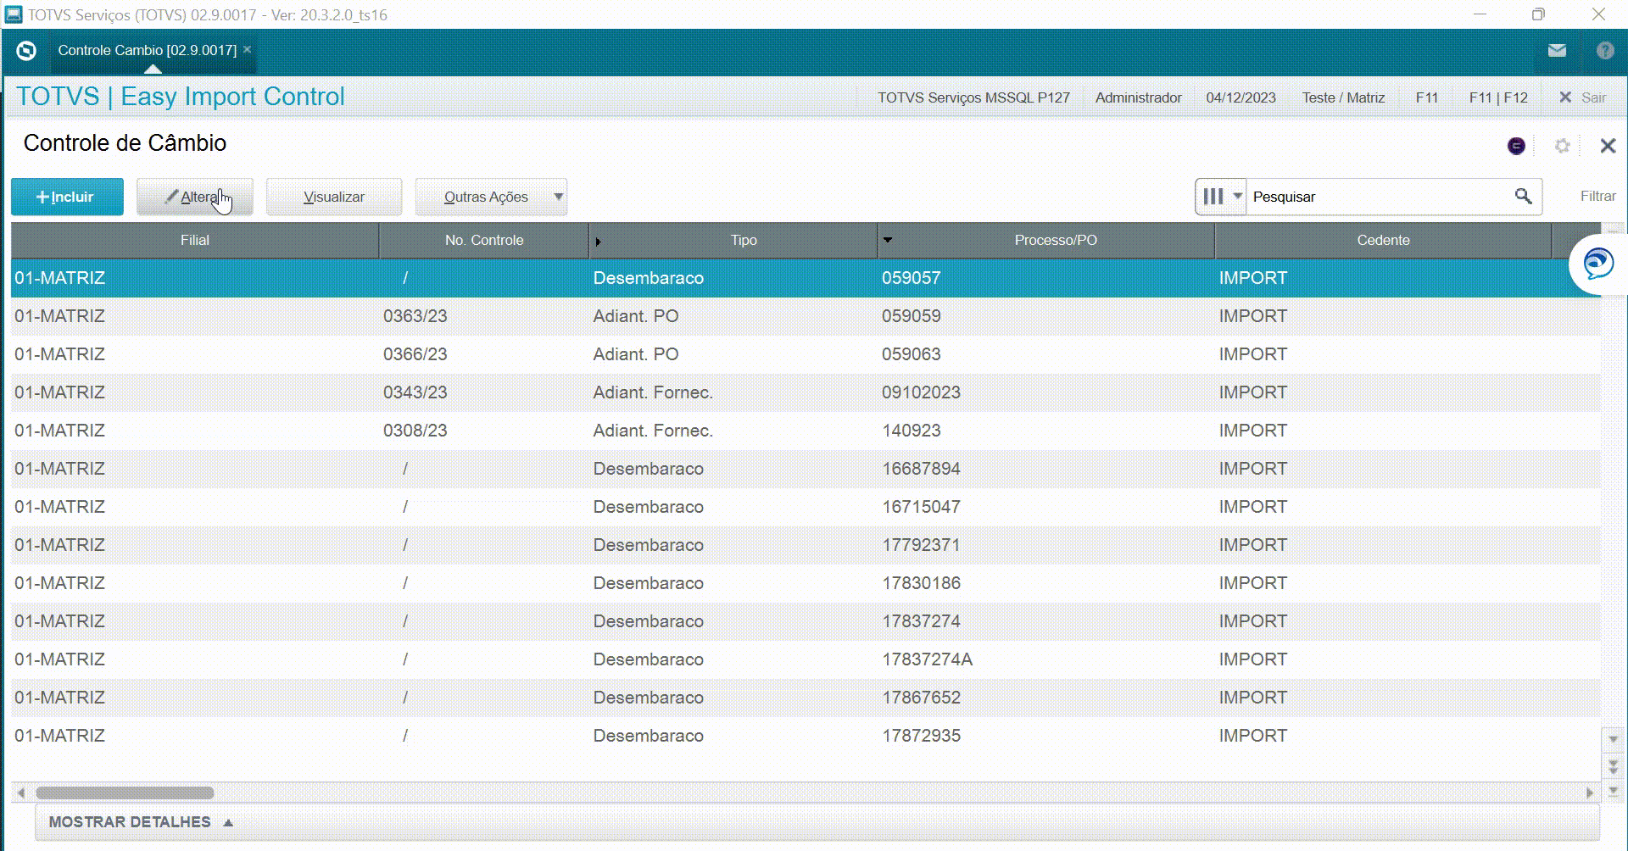
Task: Open the help question mark icon
Action: [x=1605, y=51]
